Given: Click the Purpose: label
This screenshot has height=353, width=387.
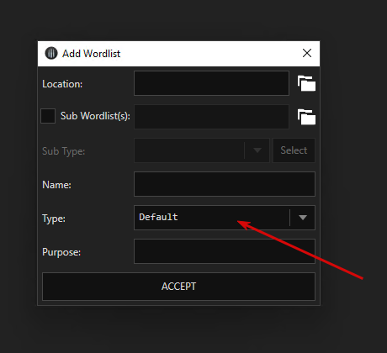Looking at the screenshot, I should [x=61, y=252].
